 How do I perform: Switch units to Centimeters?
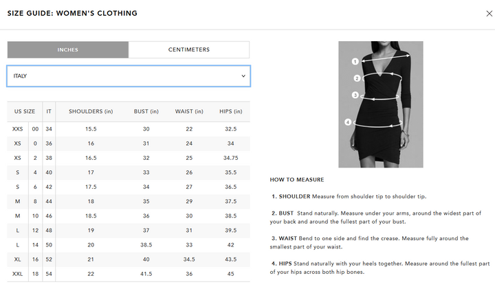(189, 50)
